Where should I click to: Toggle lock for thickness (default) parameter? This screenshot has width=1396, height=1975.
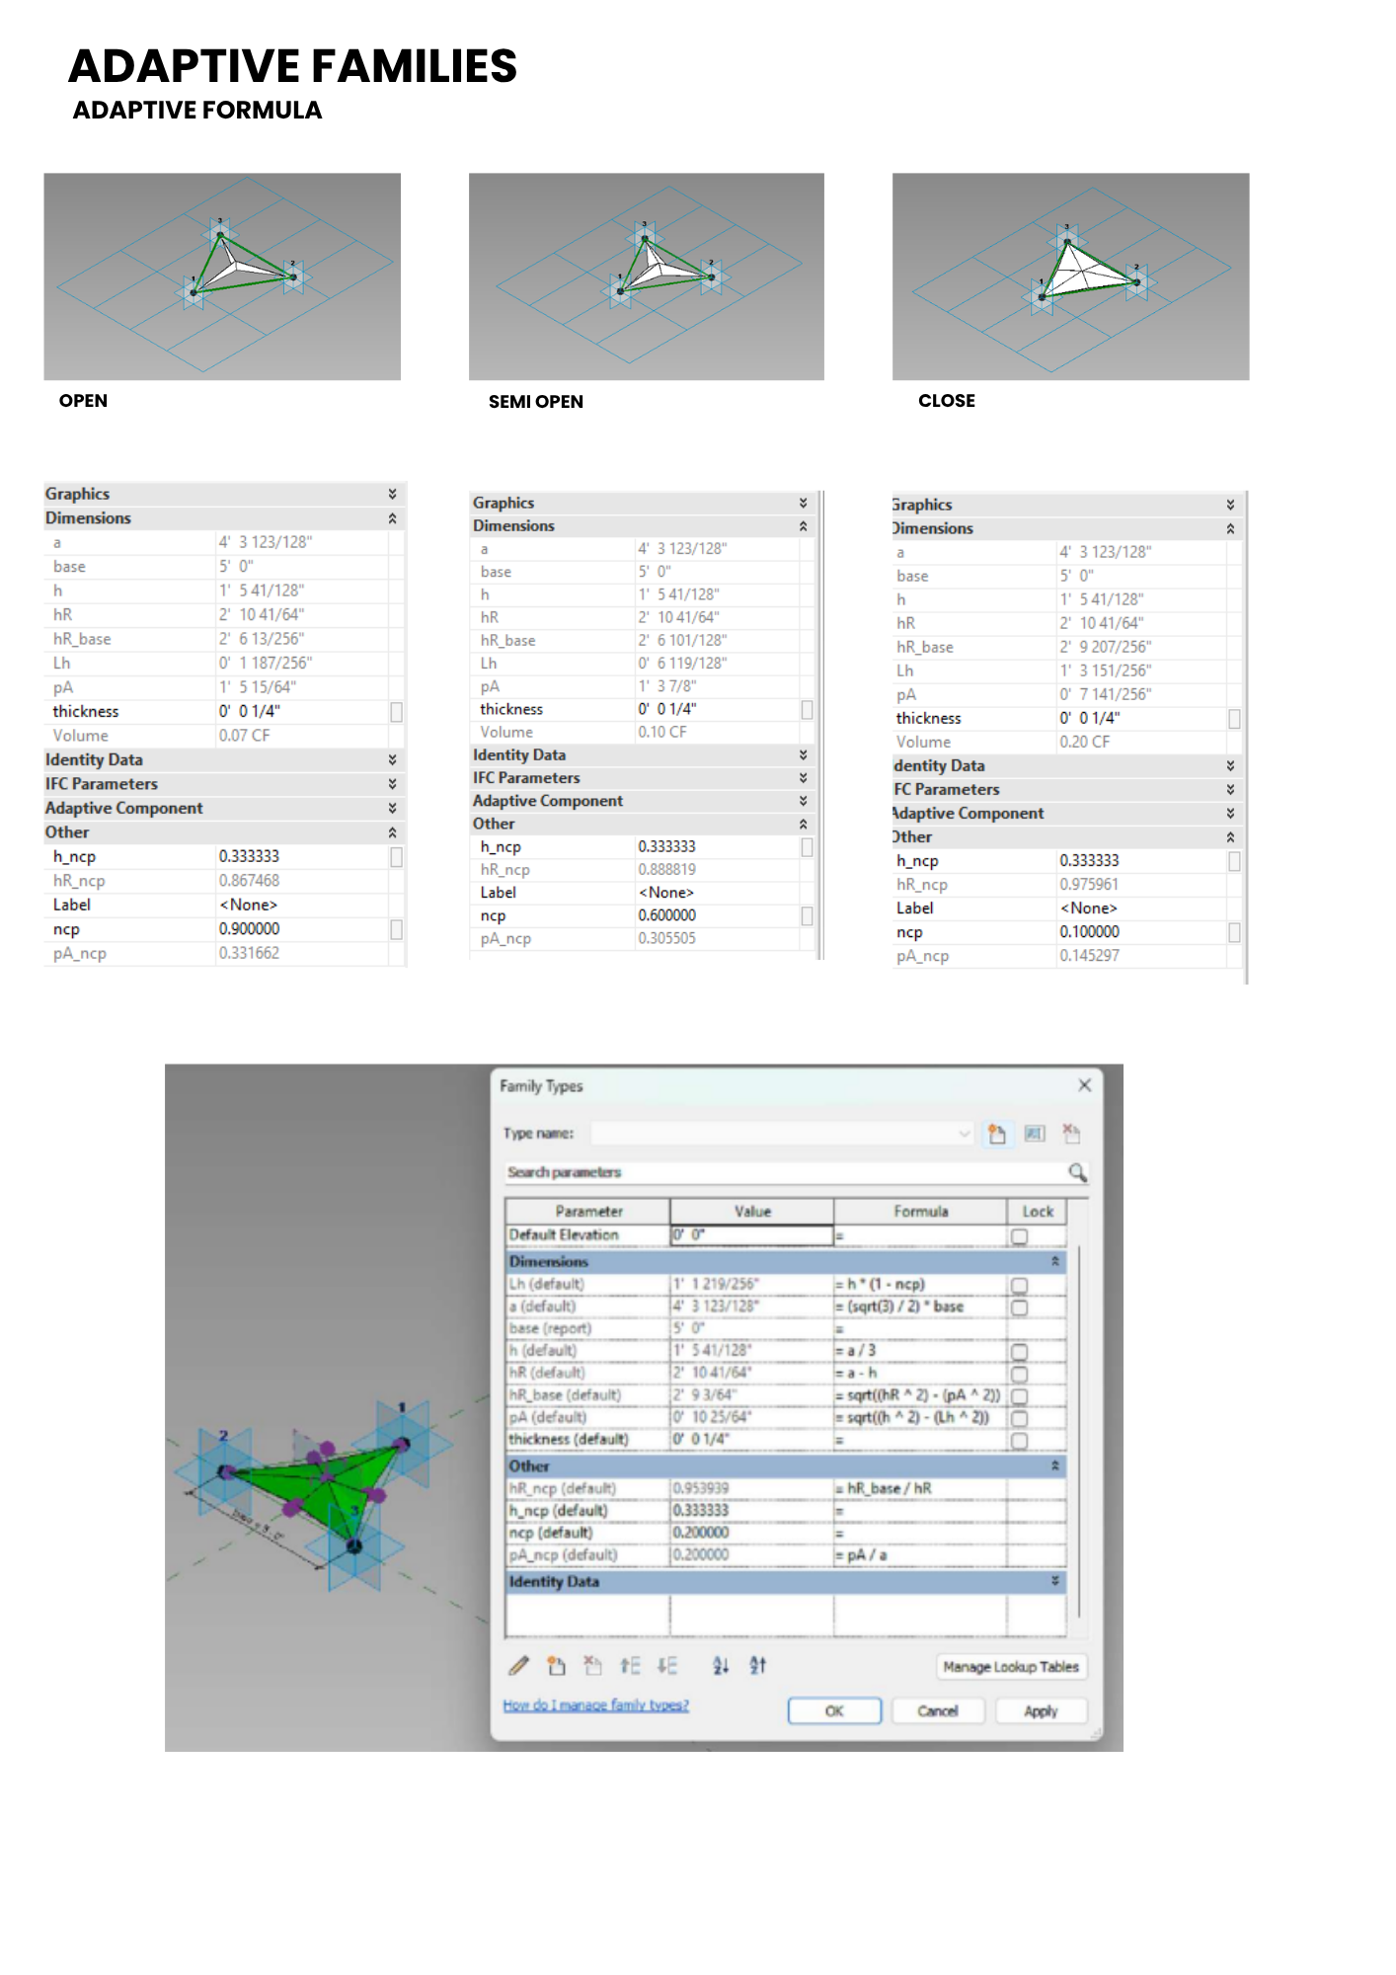pyautogui.click(x=1020, y=1441)
